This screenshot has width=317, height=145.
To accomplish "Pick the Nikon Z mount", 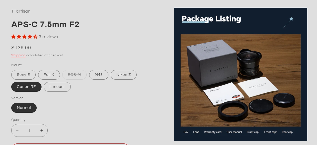I will coord(124,75).
